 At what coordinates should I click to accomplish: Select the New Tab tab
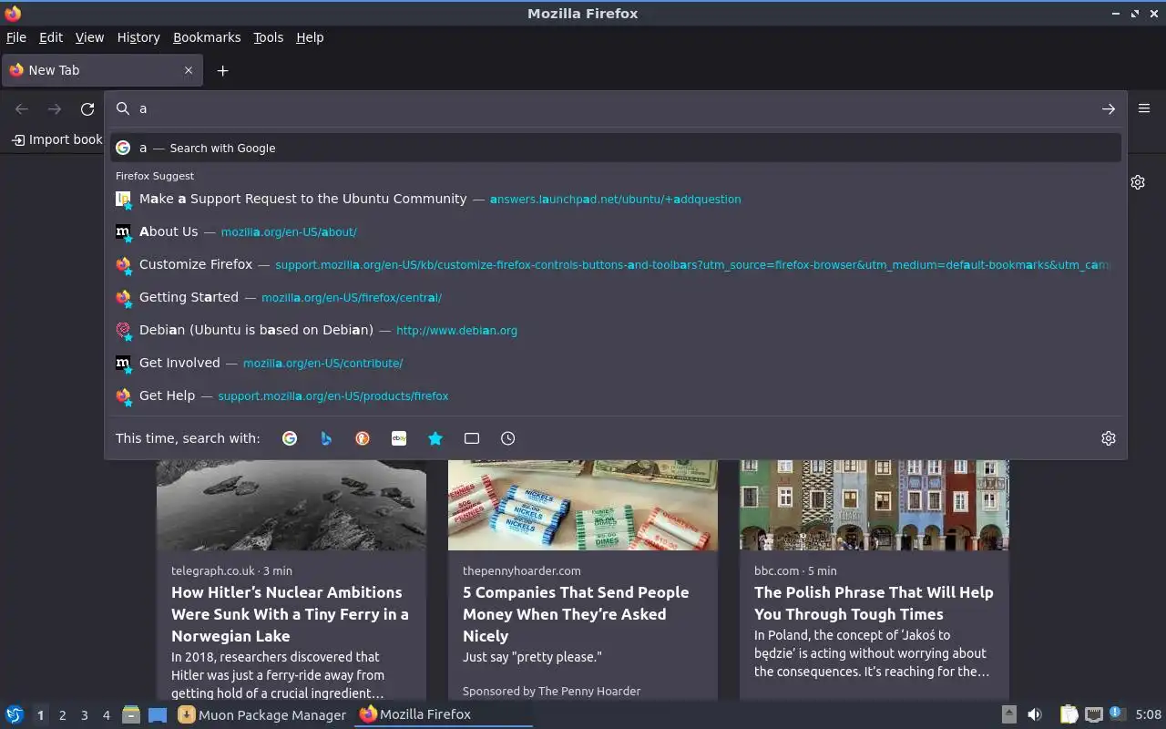(101, 70)
